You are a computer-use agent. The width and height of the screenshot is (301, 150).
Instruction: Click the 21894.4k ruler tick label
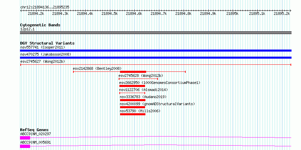pos(85,13)
